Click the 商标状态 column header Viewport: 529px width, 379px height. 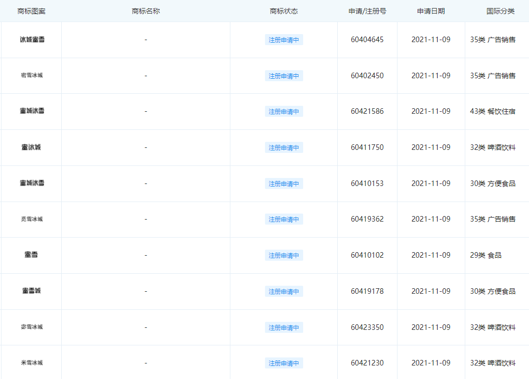click(284, 11)
